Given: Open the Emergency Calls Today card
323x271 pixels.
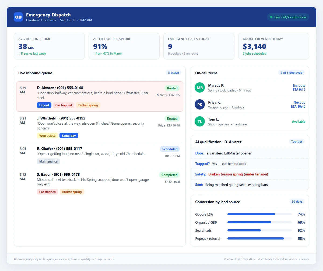Looking at the screenshot, I should click(x=199, y=46).
